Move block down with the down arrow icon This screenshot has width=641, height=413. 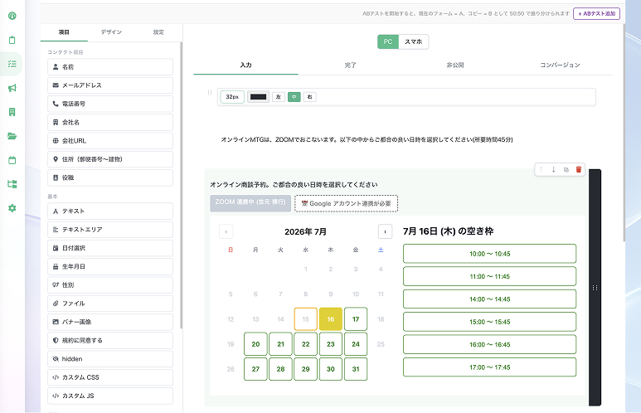pyautogui.click(x=554, y=169)
